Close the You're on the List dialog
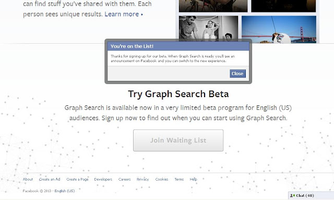The width and height of the screenshot is (334, 200). [x=237, y=74]
